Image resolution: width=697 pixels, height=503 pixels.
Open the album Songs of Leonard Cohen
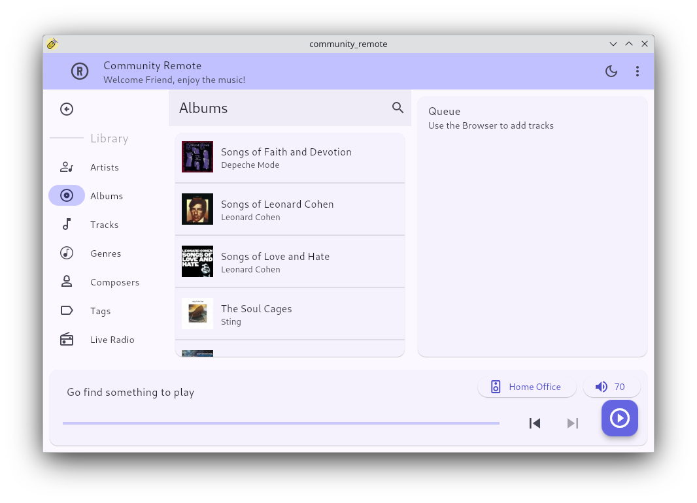click(x=290, y=209)
